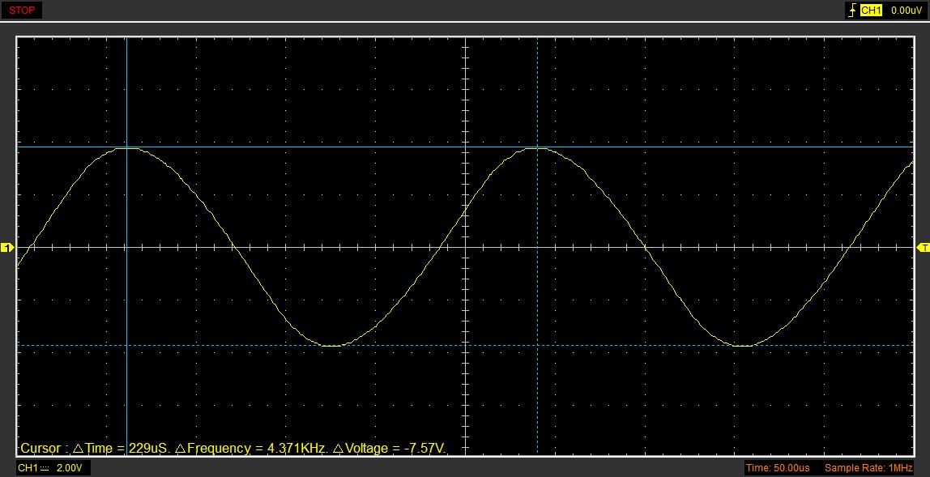
Task: Click the rising edge trigger icon
Action: tap(851, 11)
